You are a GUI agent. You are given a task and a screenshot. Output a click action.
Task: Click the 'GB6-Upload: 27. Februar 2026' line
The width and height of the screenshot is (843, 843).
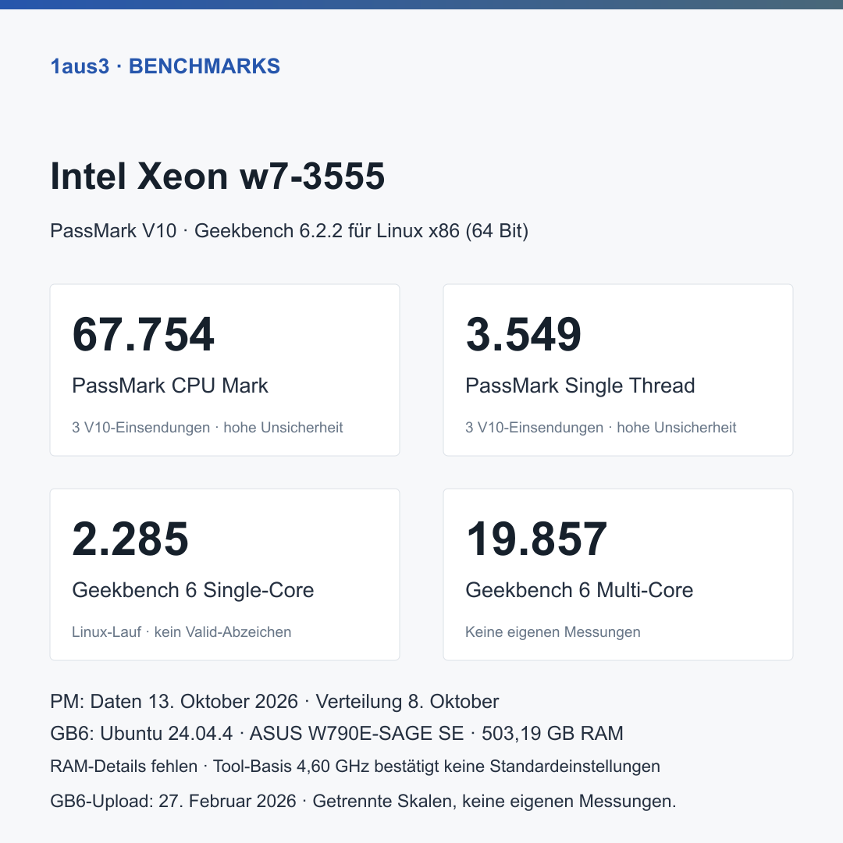(363, 801)
